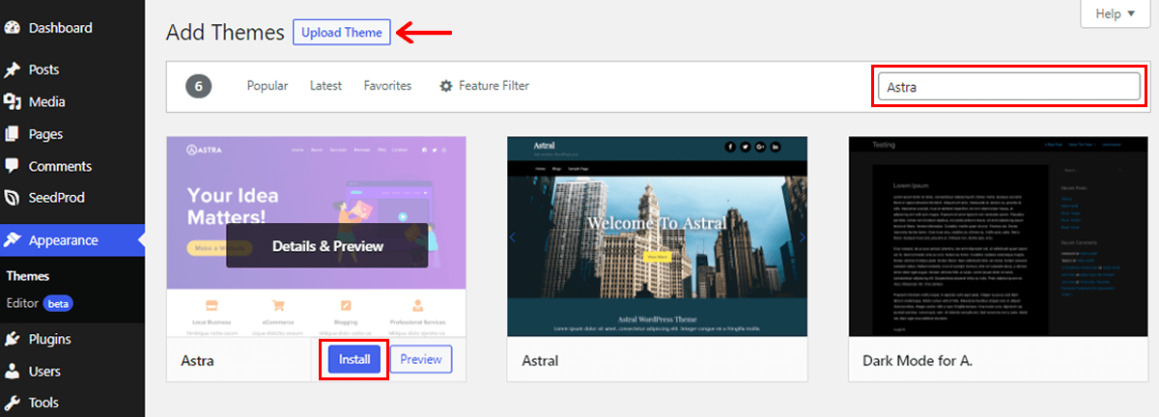Screen dimensions: 1159x417
Task: Click Details & Preview on Astra thumbnail
Action: coord(327,246)
